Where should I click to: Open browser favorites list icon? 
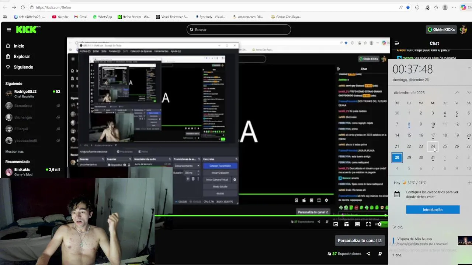coord(436,7)
